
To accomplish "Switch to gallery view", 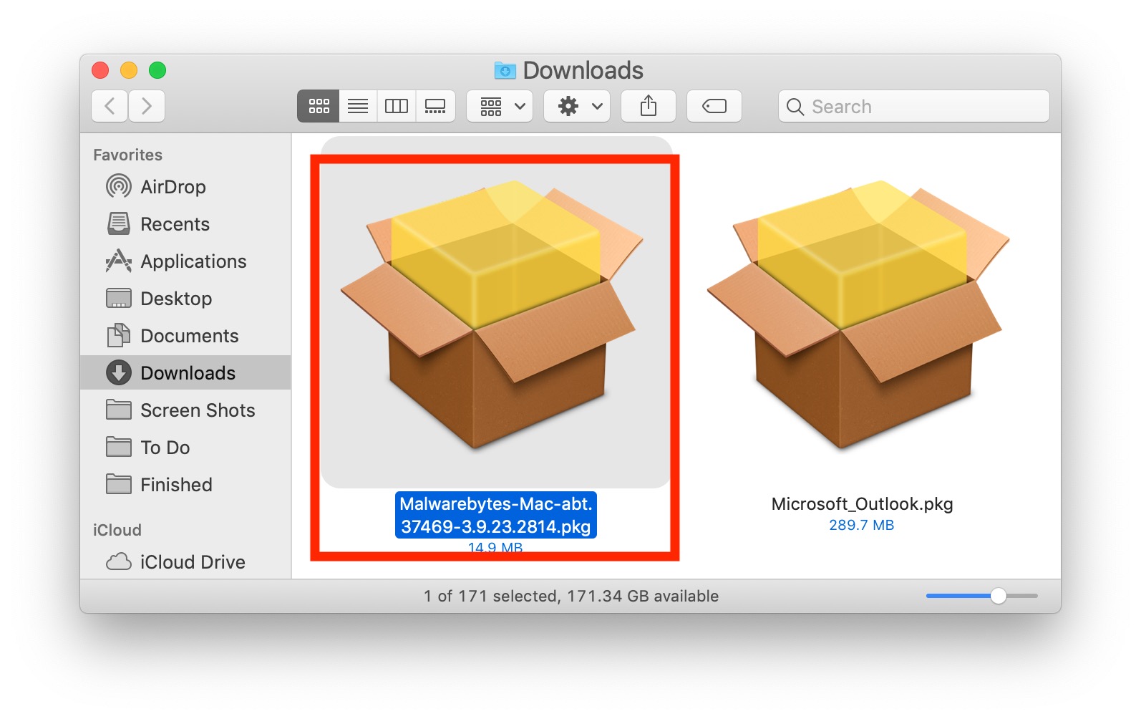I will pyautogui.click(x=435, y=107).
